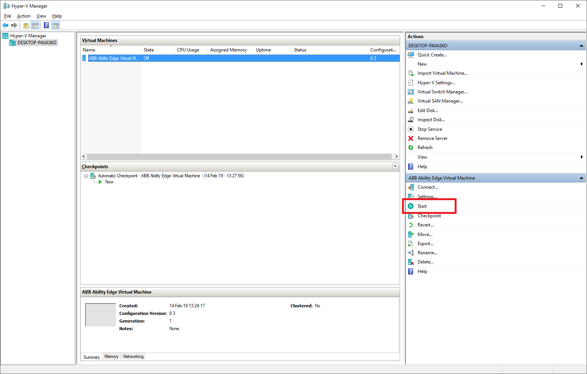Click the VM preview thumbnail in Summary
This screenshot has height=374, width=587.
pyautogui.click(x=100, y=315)
